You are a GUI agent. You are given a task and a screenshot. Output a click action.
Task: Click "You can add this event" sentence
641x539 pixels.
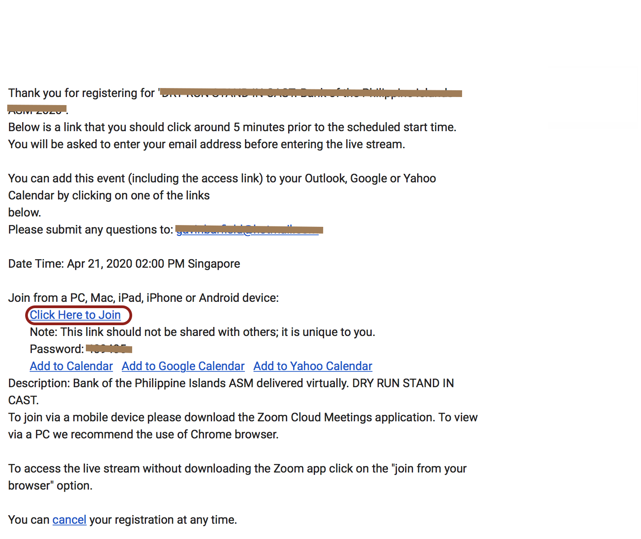pyautogui.click(x=222, y=195)
